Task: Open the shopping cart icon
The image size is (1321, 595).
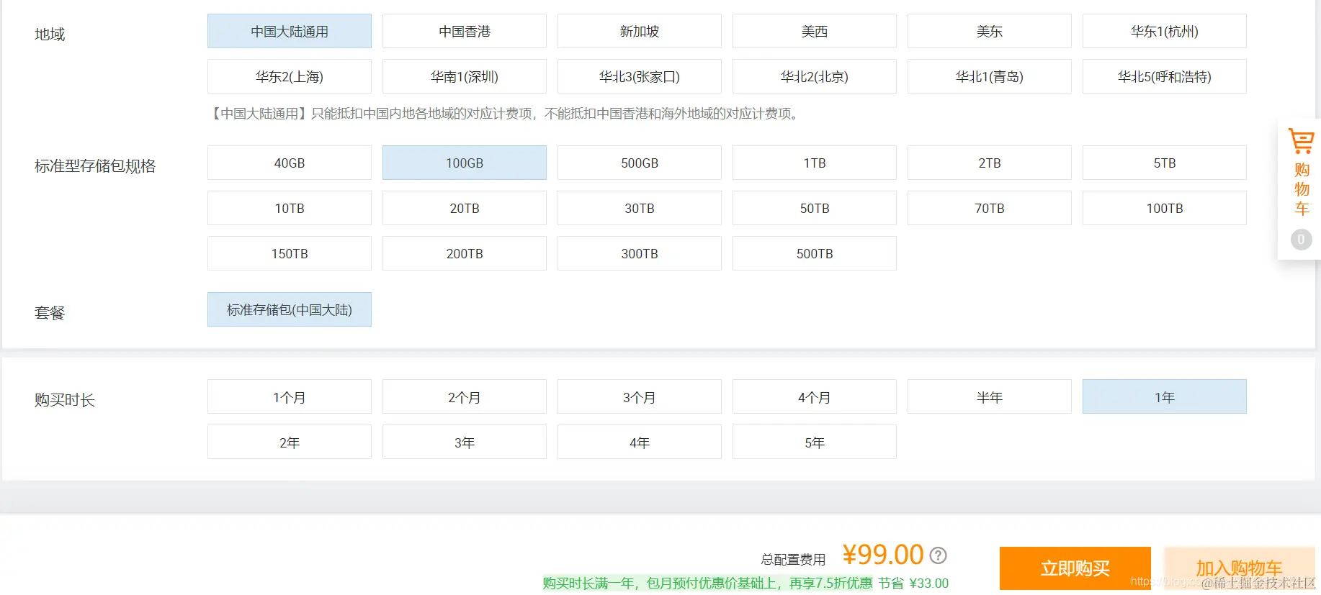Action: 1301,141
